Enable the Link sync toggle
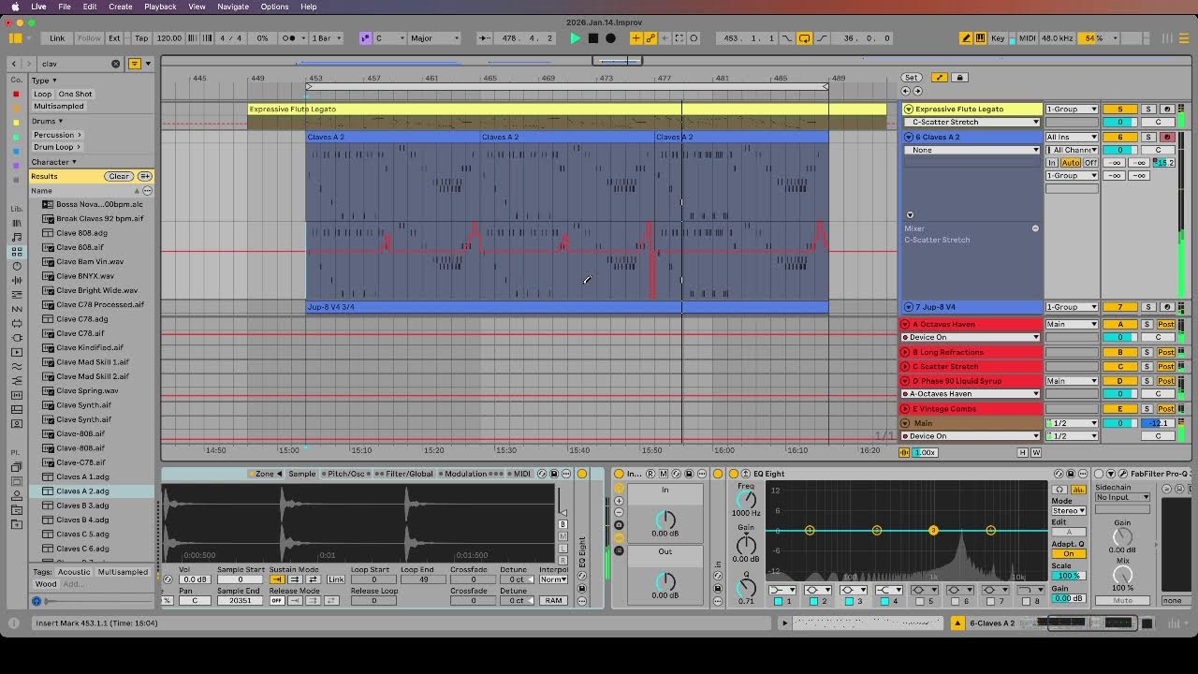The height and width of the screenshot is (674, 1198). click(x=57, y=38)
